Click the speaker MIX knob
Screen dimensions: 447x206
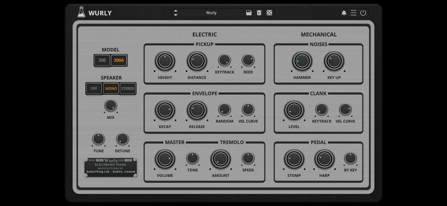[x=110, y=105]
